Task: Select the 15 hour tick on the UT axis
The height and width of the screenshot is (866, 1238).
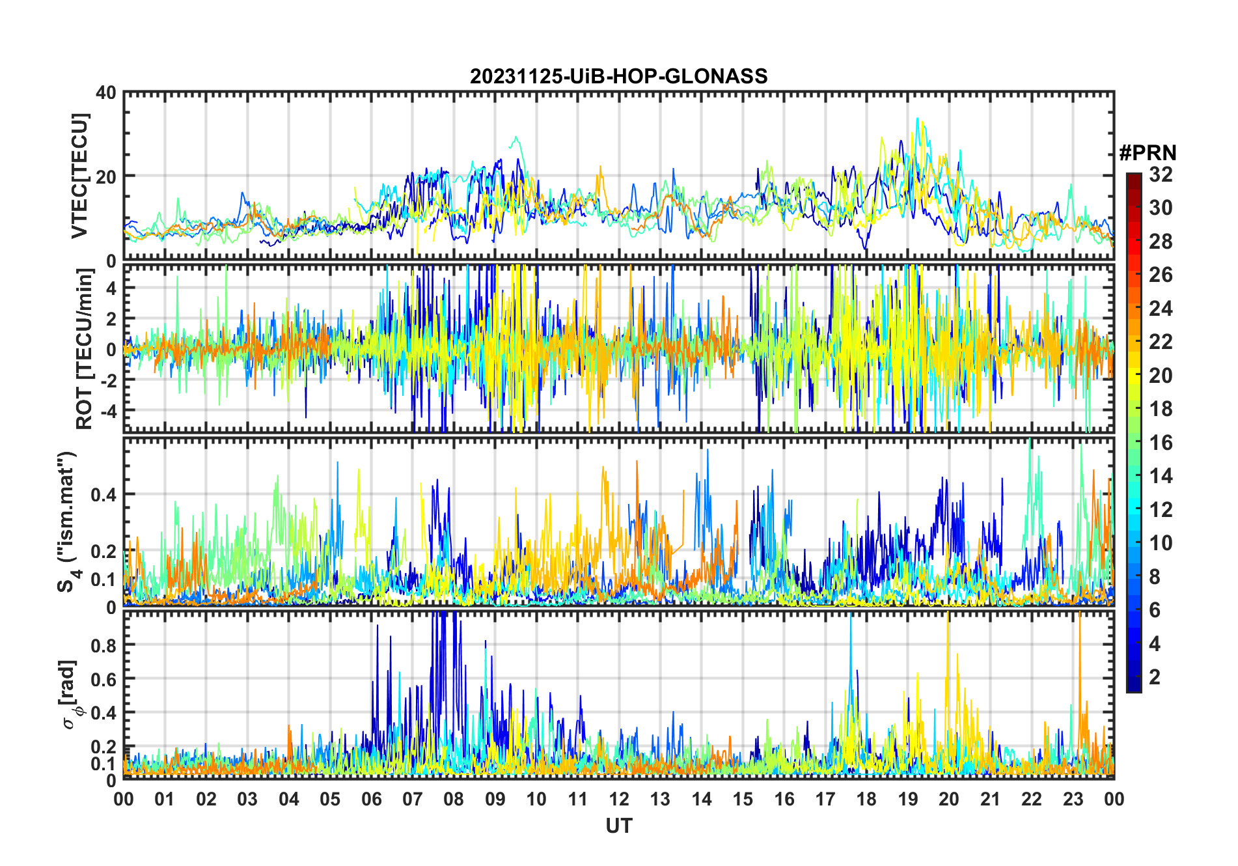Action: [x=743, y=799]
